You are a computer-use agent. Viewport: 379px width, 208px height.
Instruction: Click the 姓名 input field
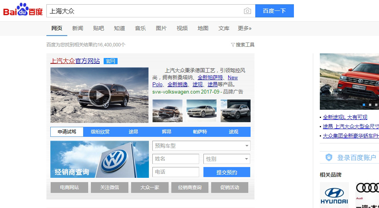176,159
